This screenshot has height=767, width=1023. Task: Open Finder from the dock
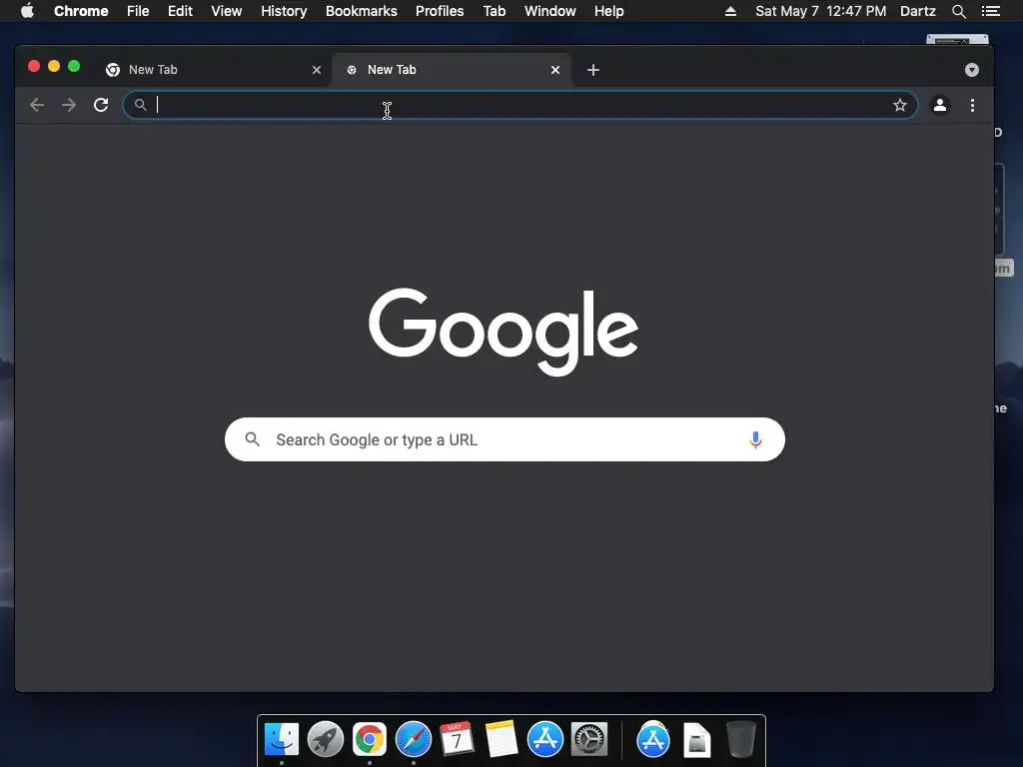(x=281, y=739)
